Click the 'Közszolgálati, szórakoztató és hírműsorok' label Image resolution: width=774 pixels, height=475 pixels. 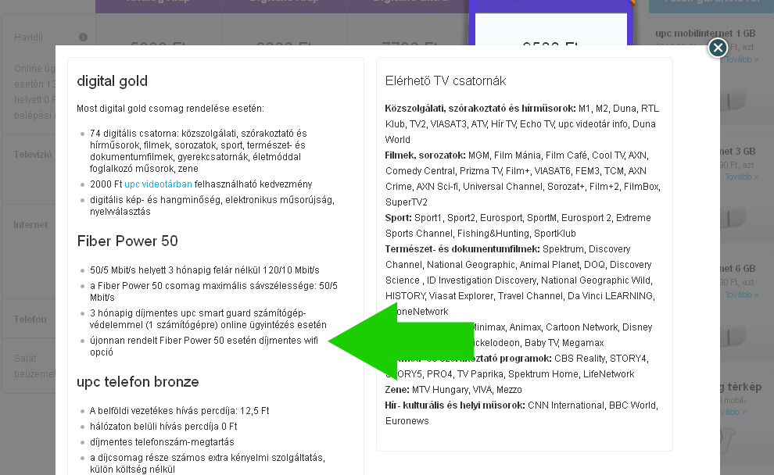480,109
